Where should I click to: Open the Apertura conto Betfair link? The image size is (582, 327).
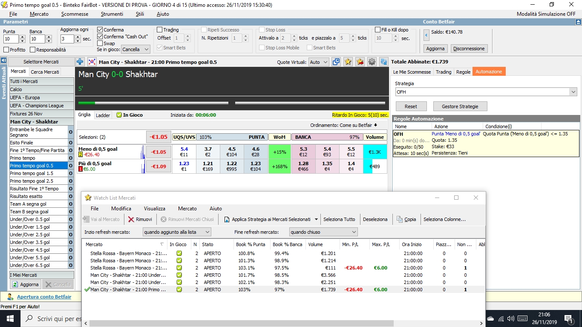pos(44,297)
